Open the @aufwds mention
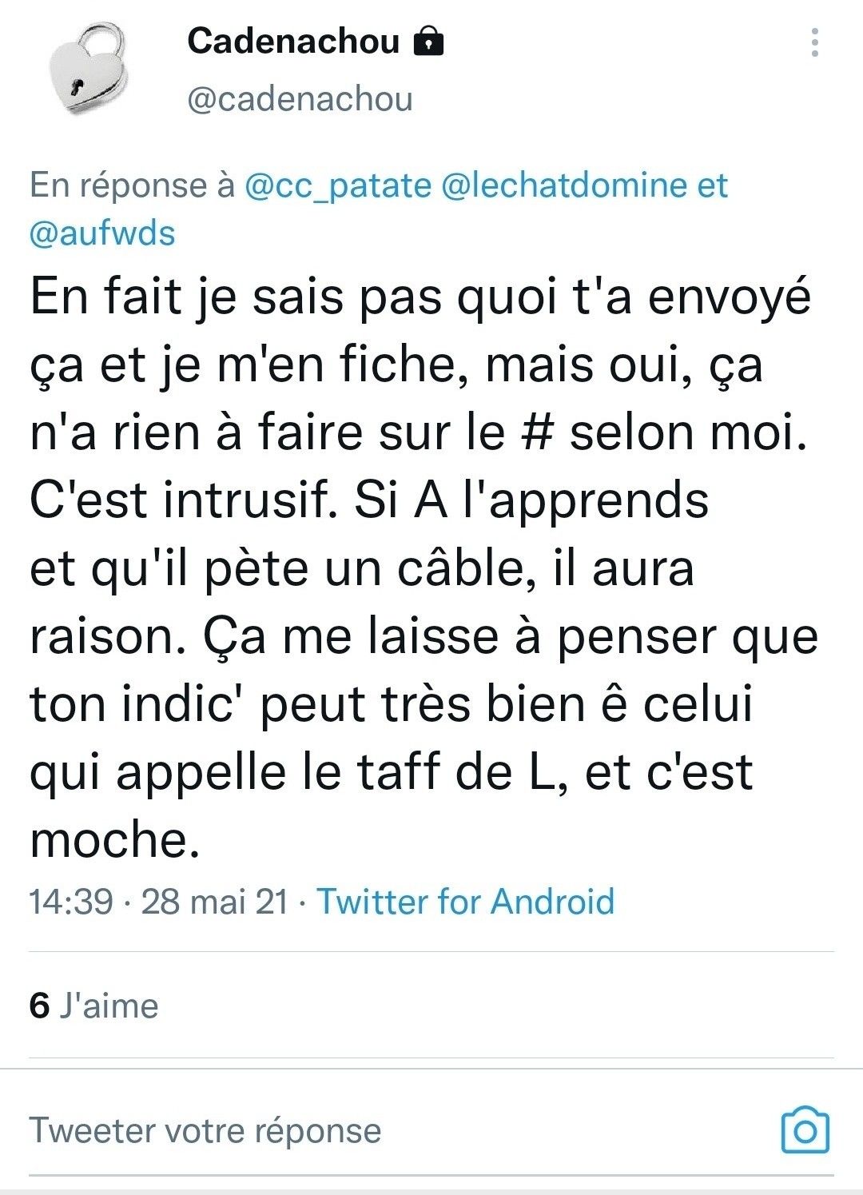The image size is (863, 1195). 102,233
